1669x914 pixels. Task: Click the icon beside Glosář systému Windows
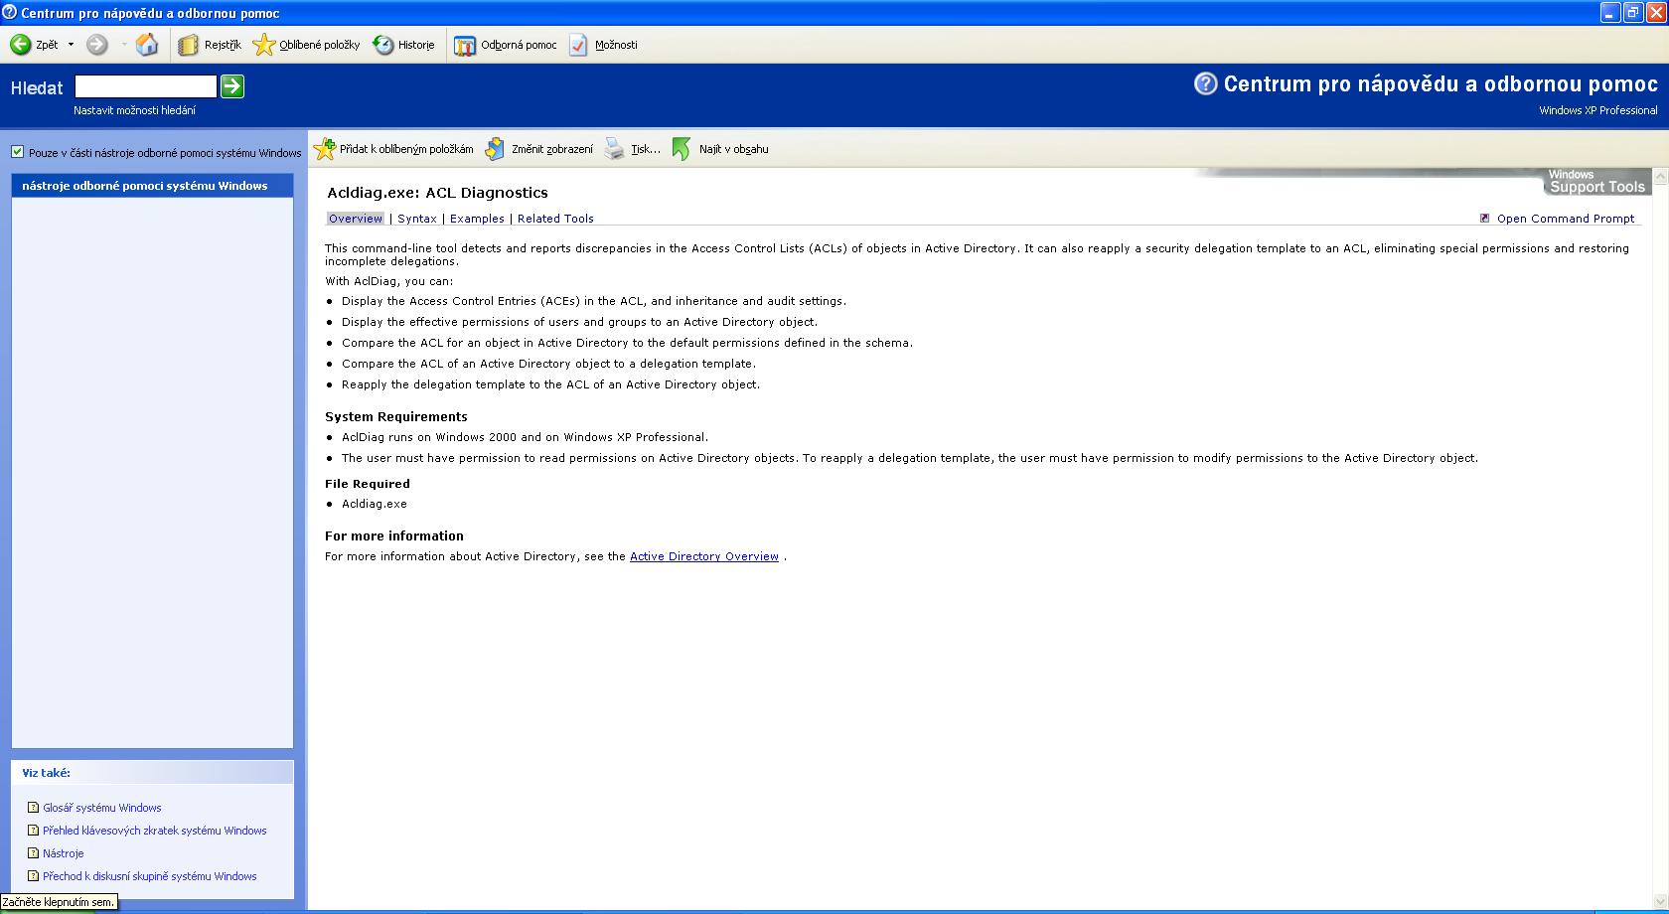(34, 808)
